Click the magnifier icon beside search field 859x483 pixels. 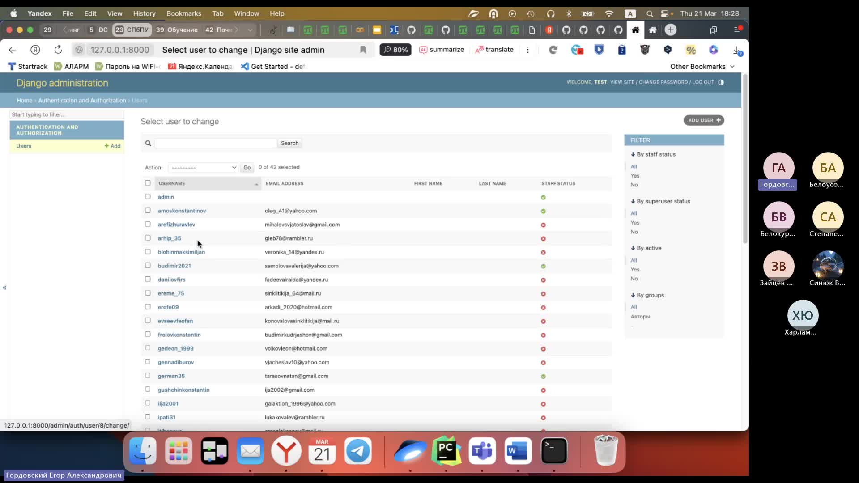pyautogui.click(x=148, y=143)
